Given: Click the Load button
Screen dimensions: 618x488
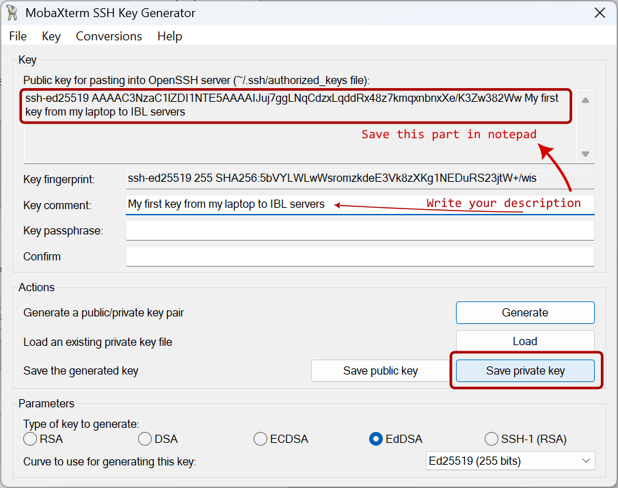Looking at the screenshot, I should 525,341.
